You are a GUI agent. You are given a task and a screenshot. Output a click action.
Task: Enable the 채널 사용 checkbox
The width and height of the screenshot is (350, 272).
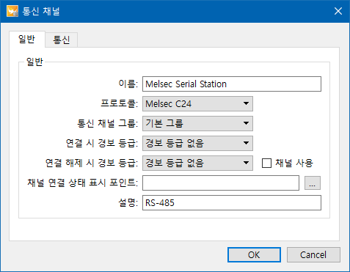pos(266,163)
